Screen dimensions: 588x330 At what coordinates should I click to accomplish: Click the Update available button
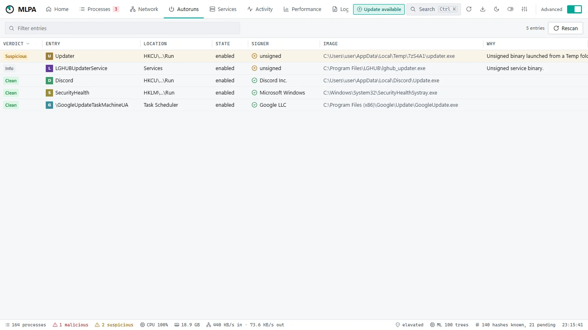[379, 9]
